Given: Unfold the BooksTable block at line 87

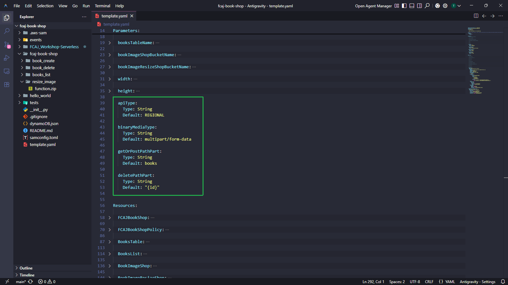Looking at the screenshot, I should [110, 242].
